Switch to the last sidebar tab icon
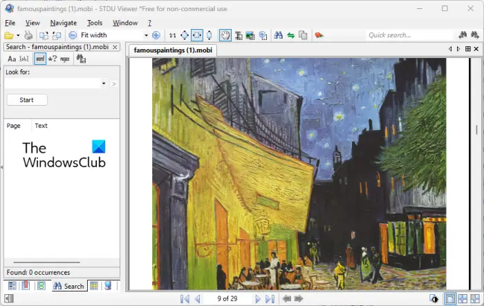 (x=108, y=286)
